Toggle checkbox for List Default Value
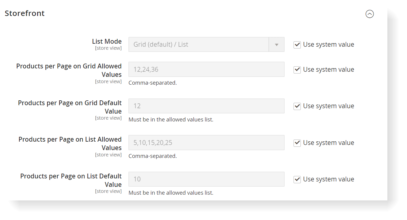The width and height of the screenshot is (407, 220). 297,179
